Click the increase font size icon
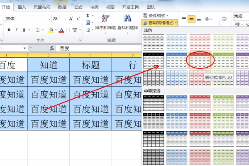Screen dimensions: 249x166 [x=71, y=19]
